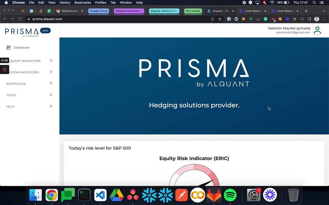
Task: Expand the Website restructuring tab group
Action: pos(129,11)
